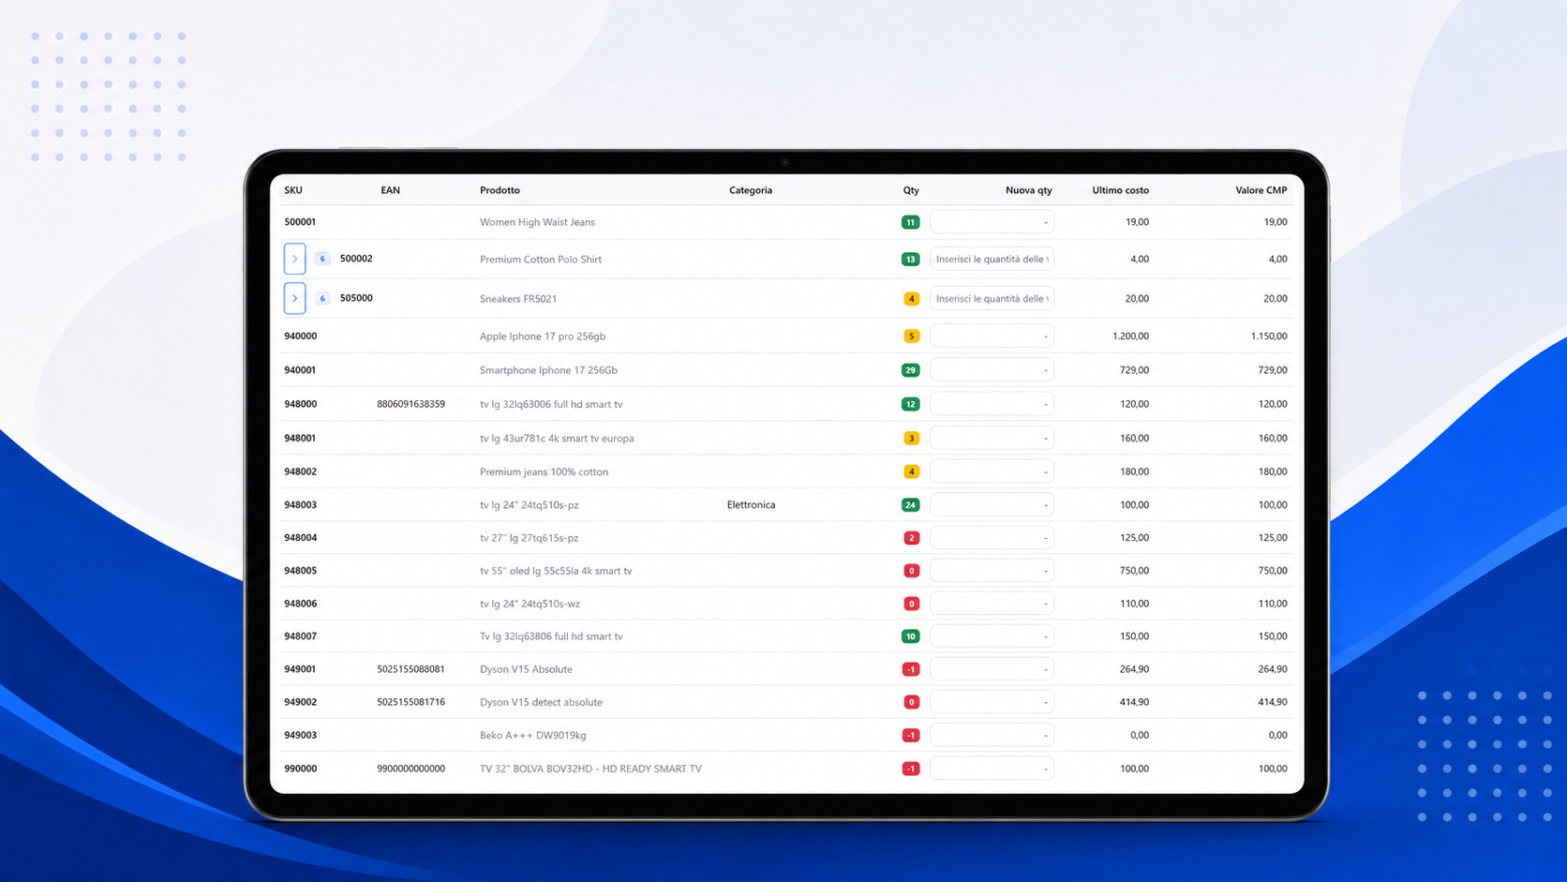
Task: Click red -1 badge for Dyson V15 Absolute
Action: tap(910, 669)
